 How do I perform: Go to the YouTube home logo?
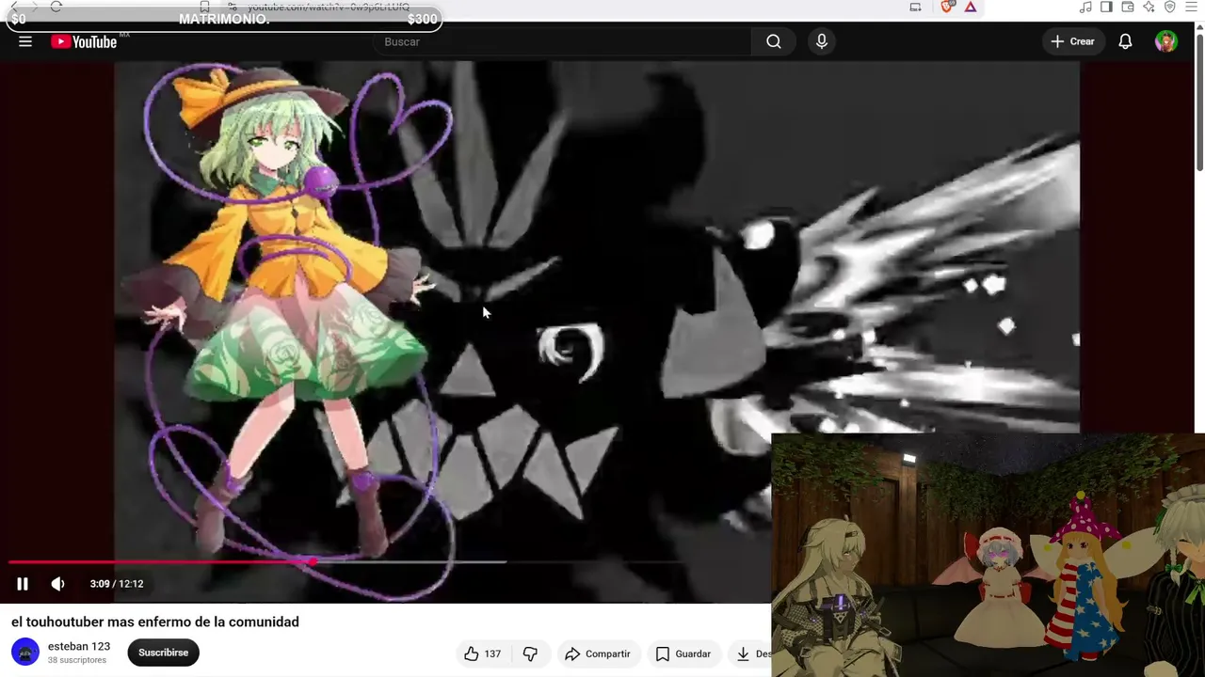click(84, 41)
